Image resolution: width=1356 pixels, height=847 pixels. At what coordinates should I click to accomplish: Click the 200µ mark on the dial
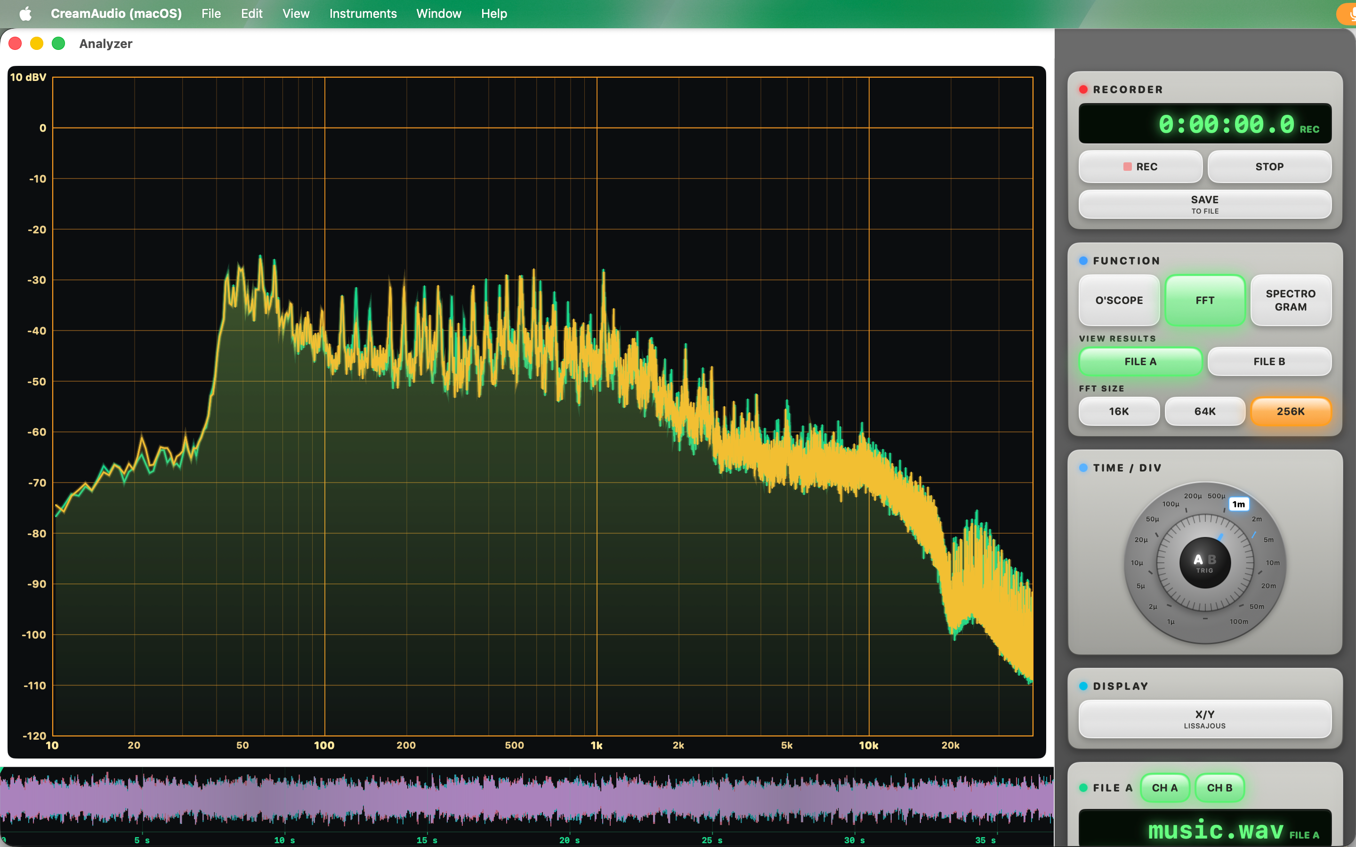point(1193,496)
